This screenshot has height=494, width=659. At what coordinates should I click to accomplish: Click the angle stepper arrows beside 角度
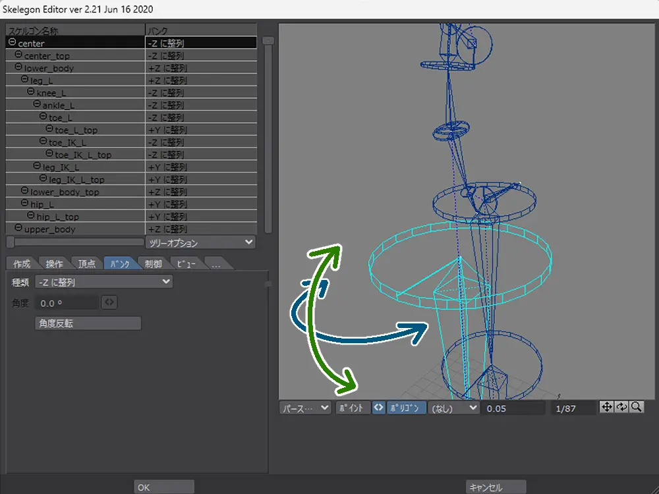click(110, 303)
